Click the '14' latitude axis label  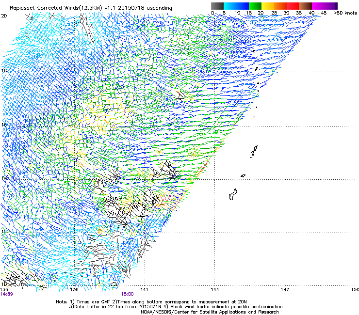click(x=4, y=178)
